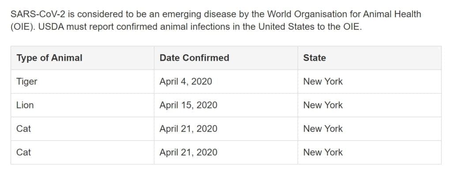Click the New York cell in the bottom row
Screen dimensions: 452x196
[x=369, y=152]
